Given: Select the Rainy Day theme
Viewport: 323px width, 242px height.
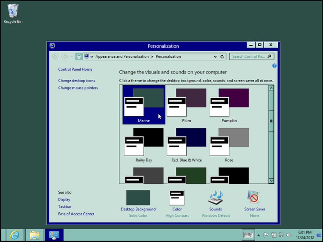Looking at the screenshot, I should click(144, 144).
